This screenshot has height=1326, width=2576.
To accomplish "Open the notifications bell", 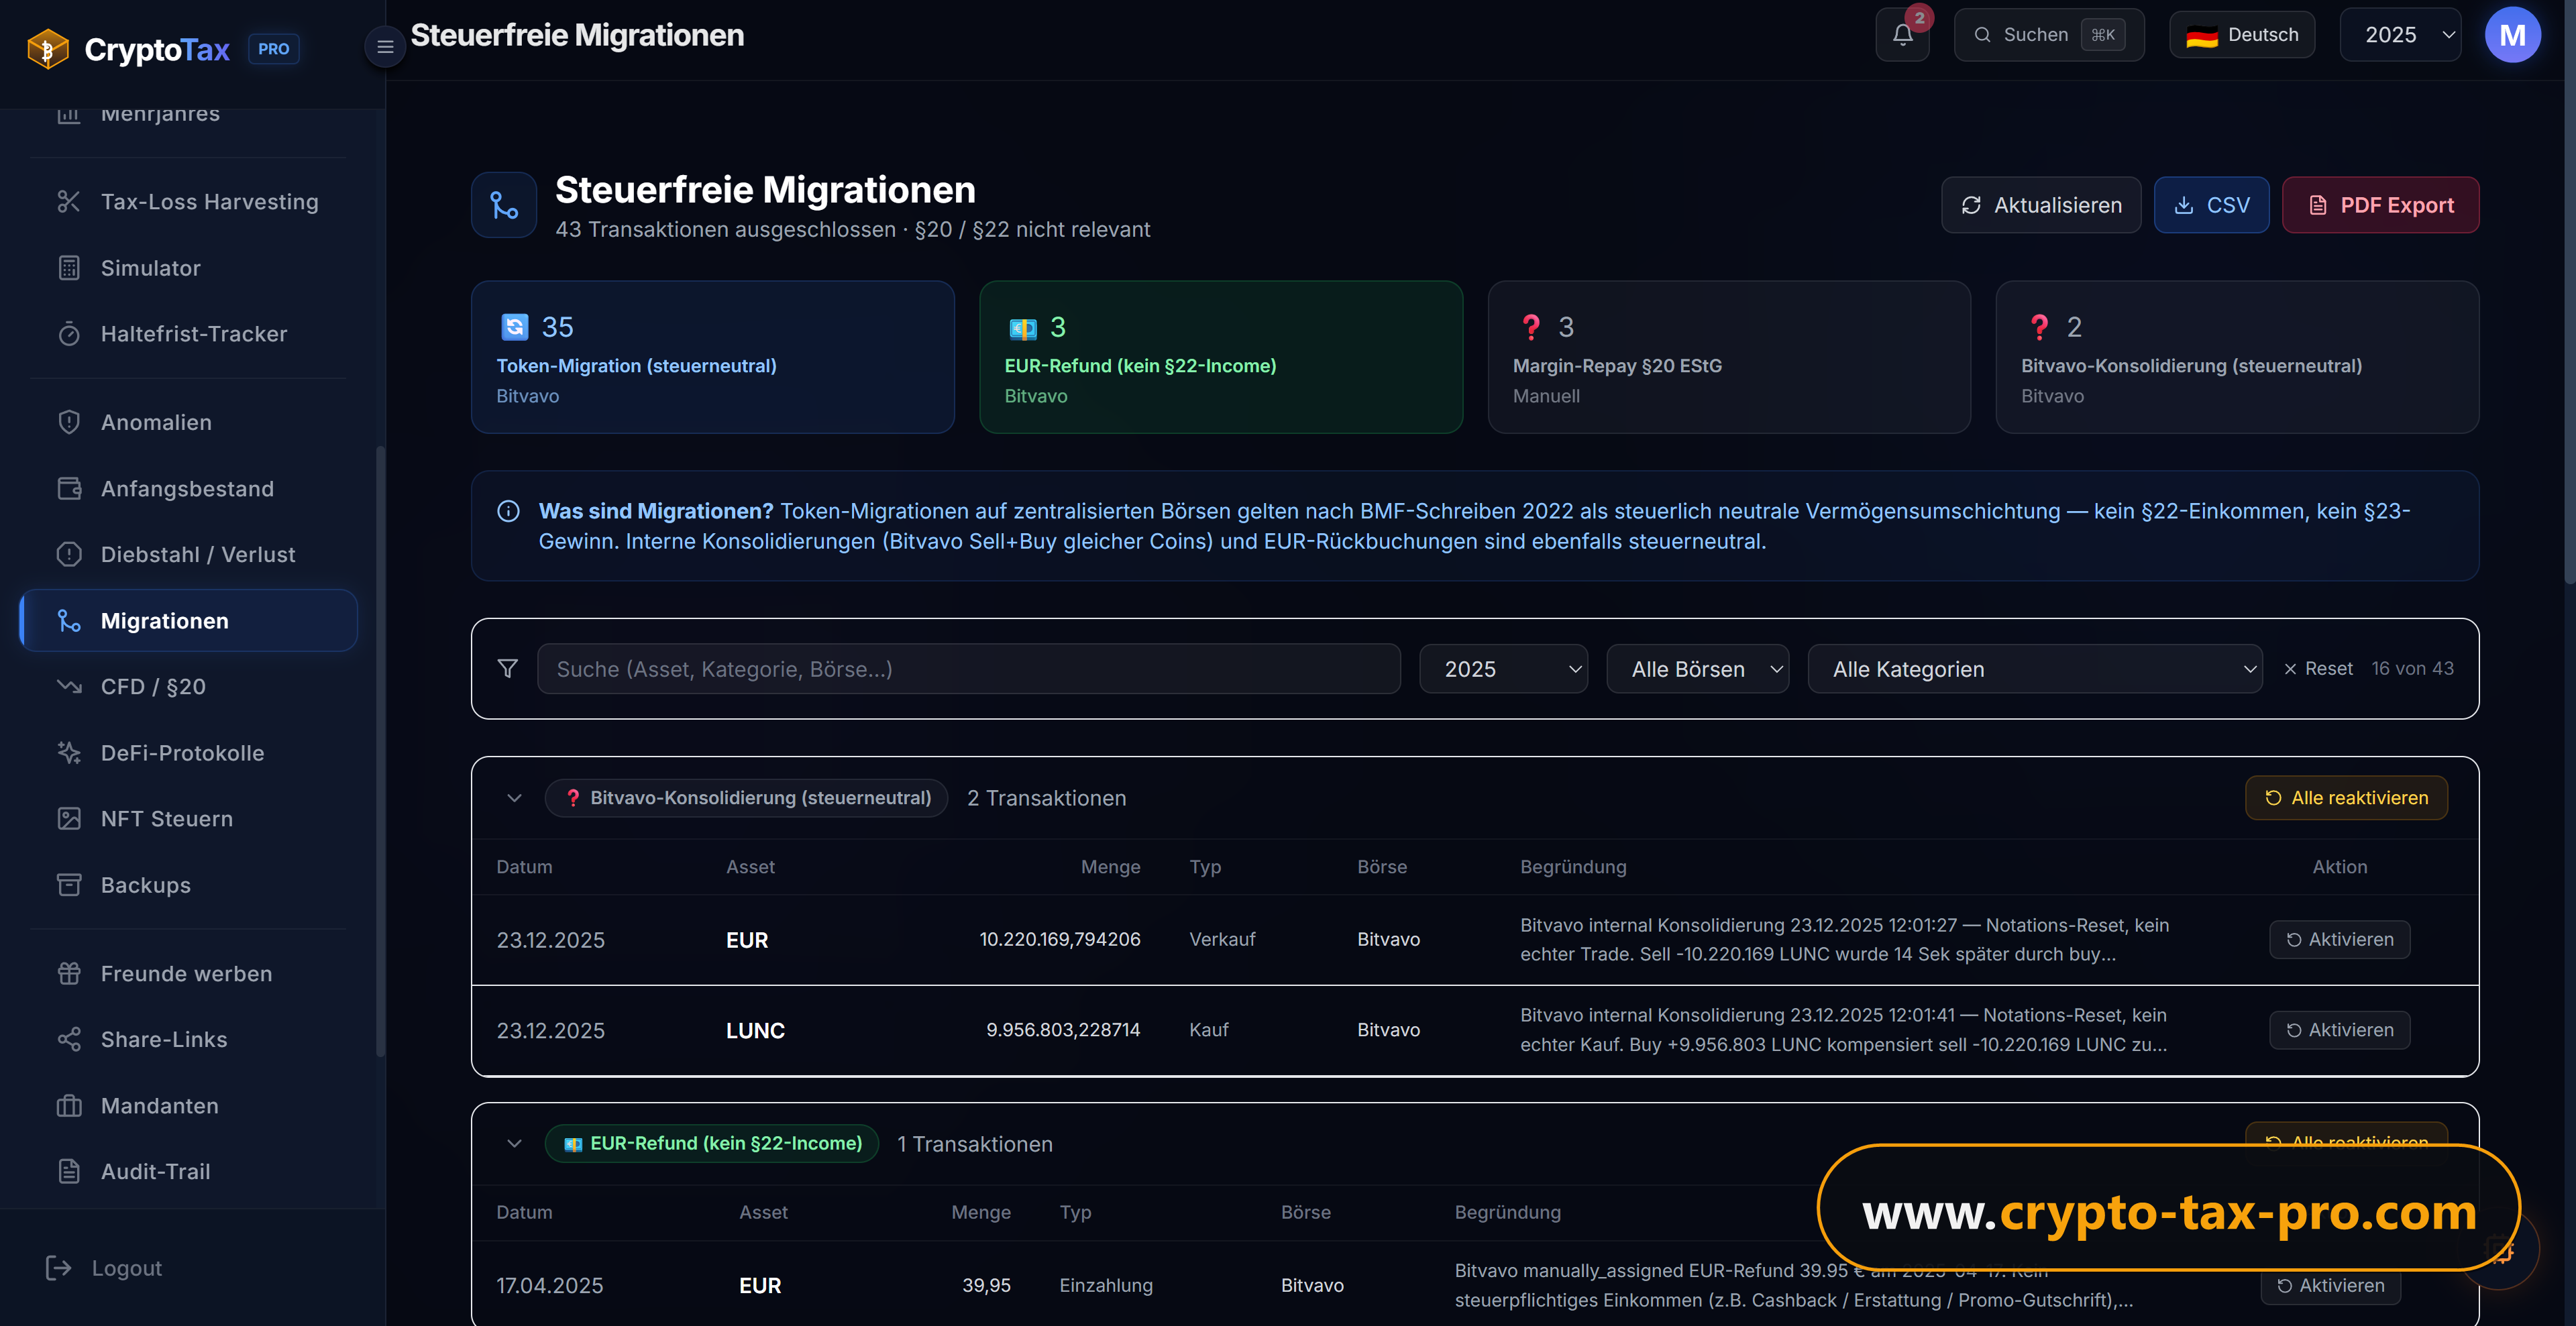I will pos(1902,35).
